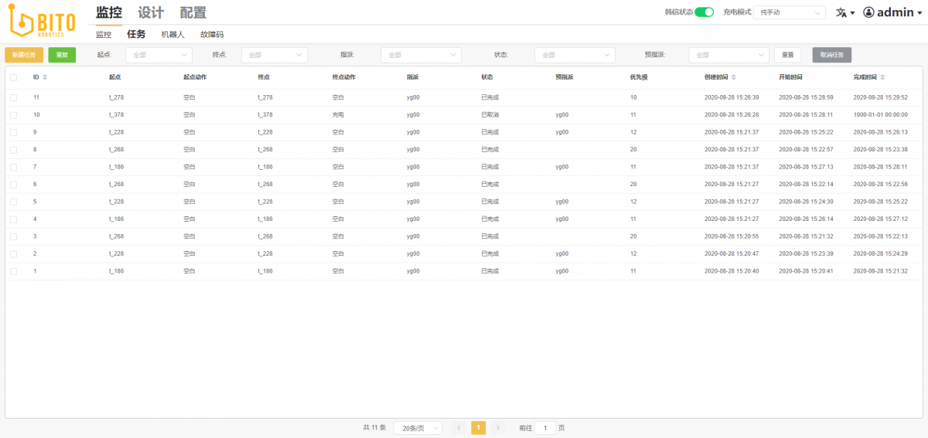Select the checkbox for task ID 11
928x438 pixels.
click(13, 97)
